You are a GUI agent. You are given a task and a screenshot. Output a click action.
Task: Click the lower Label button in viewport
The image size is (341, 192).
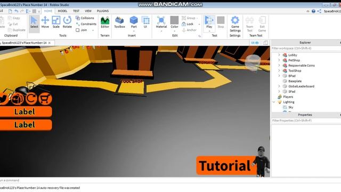click(26, 125)
